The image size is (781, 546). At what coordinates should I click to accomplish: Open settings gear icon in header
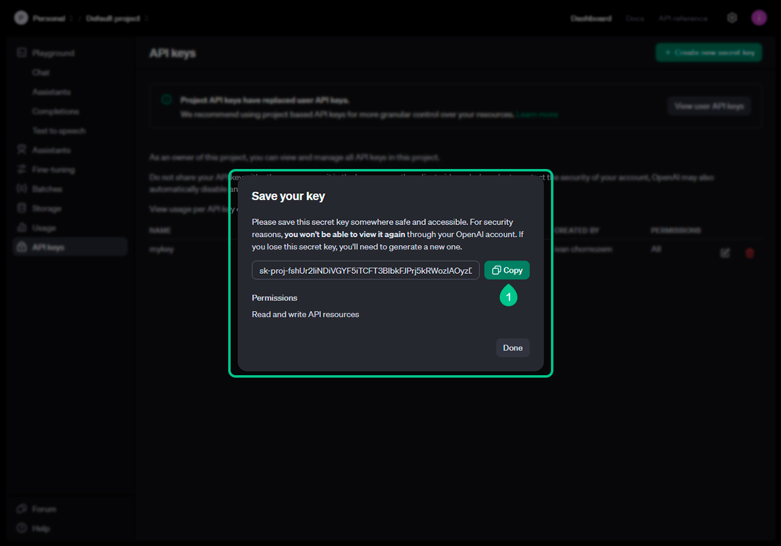point(732,18)
